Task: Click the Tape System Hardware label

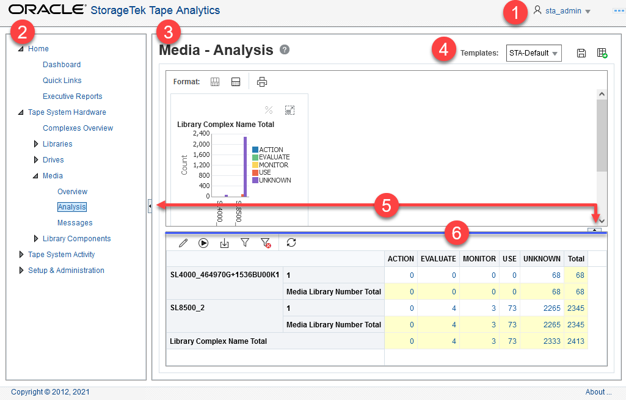Action: pyautogui.click(x=67, y=112)
